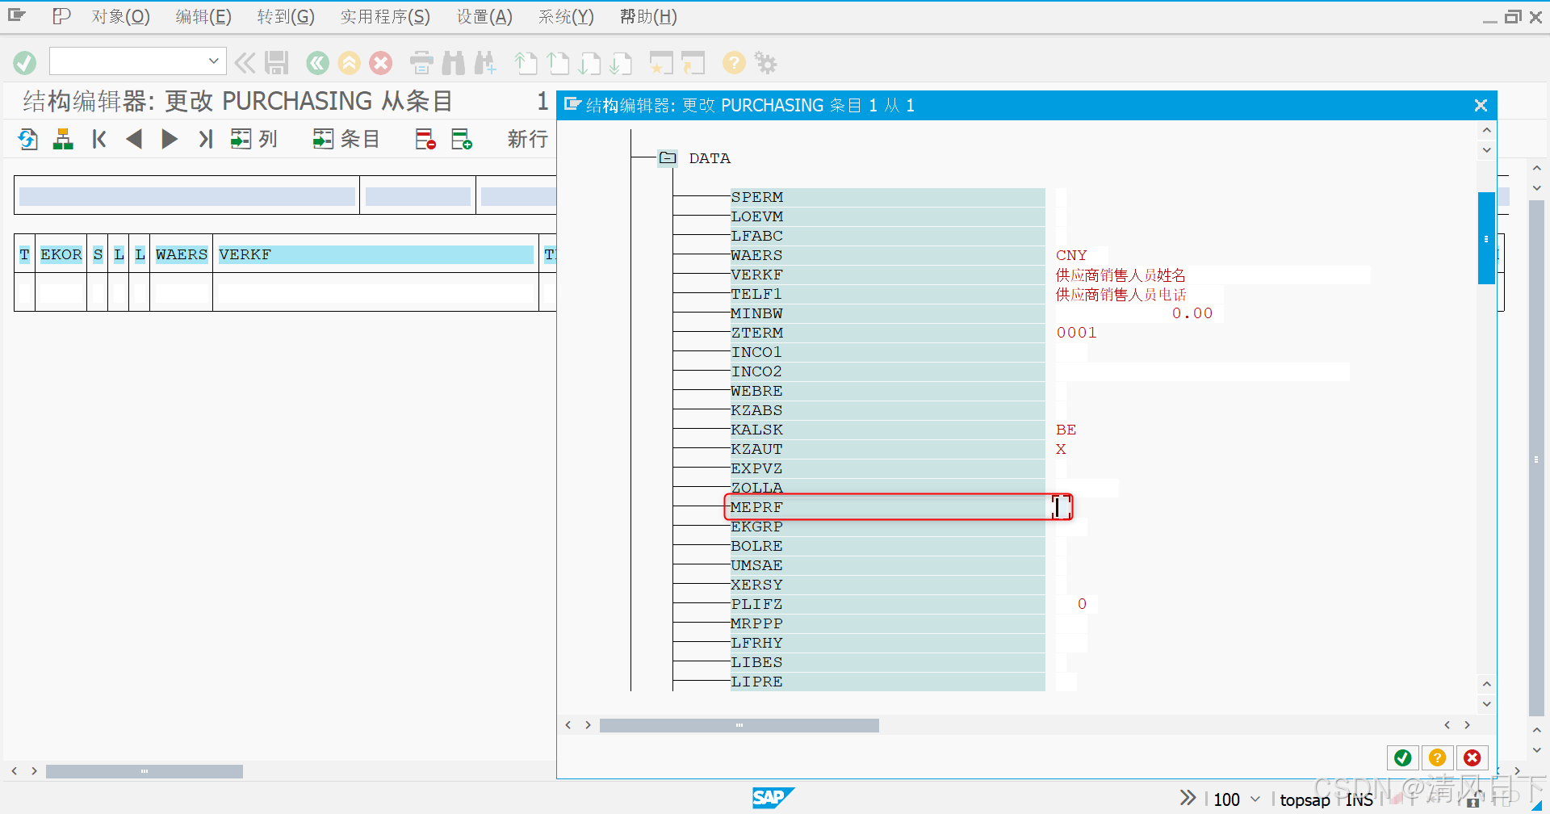Click the main window bottom horizontal scrollbar
The width and height of the screenshot is (1550, 814).
[x=145, y=771]
